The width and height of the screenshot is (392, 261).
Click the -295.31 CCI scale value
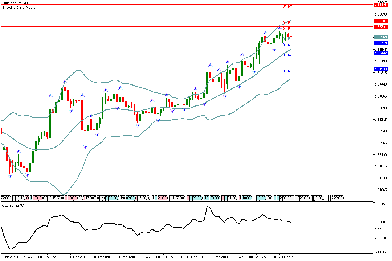pos(380,252)
